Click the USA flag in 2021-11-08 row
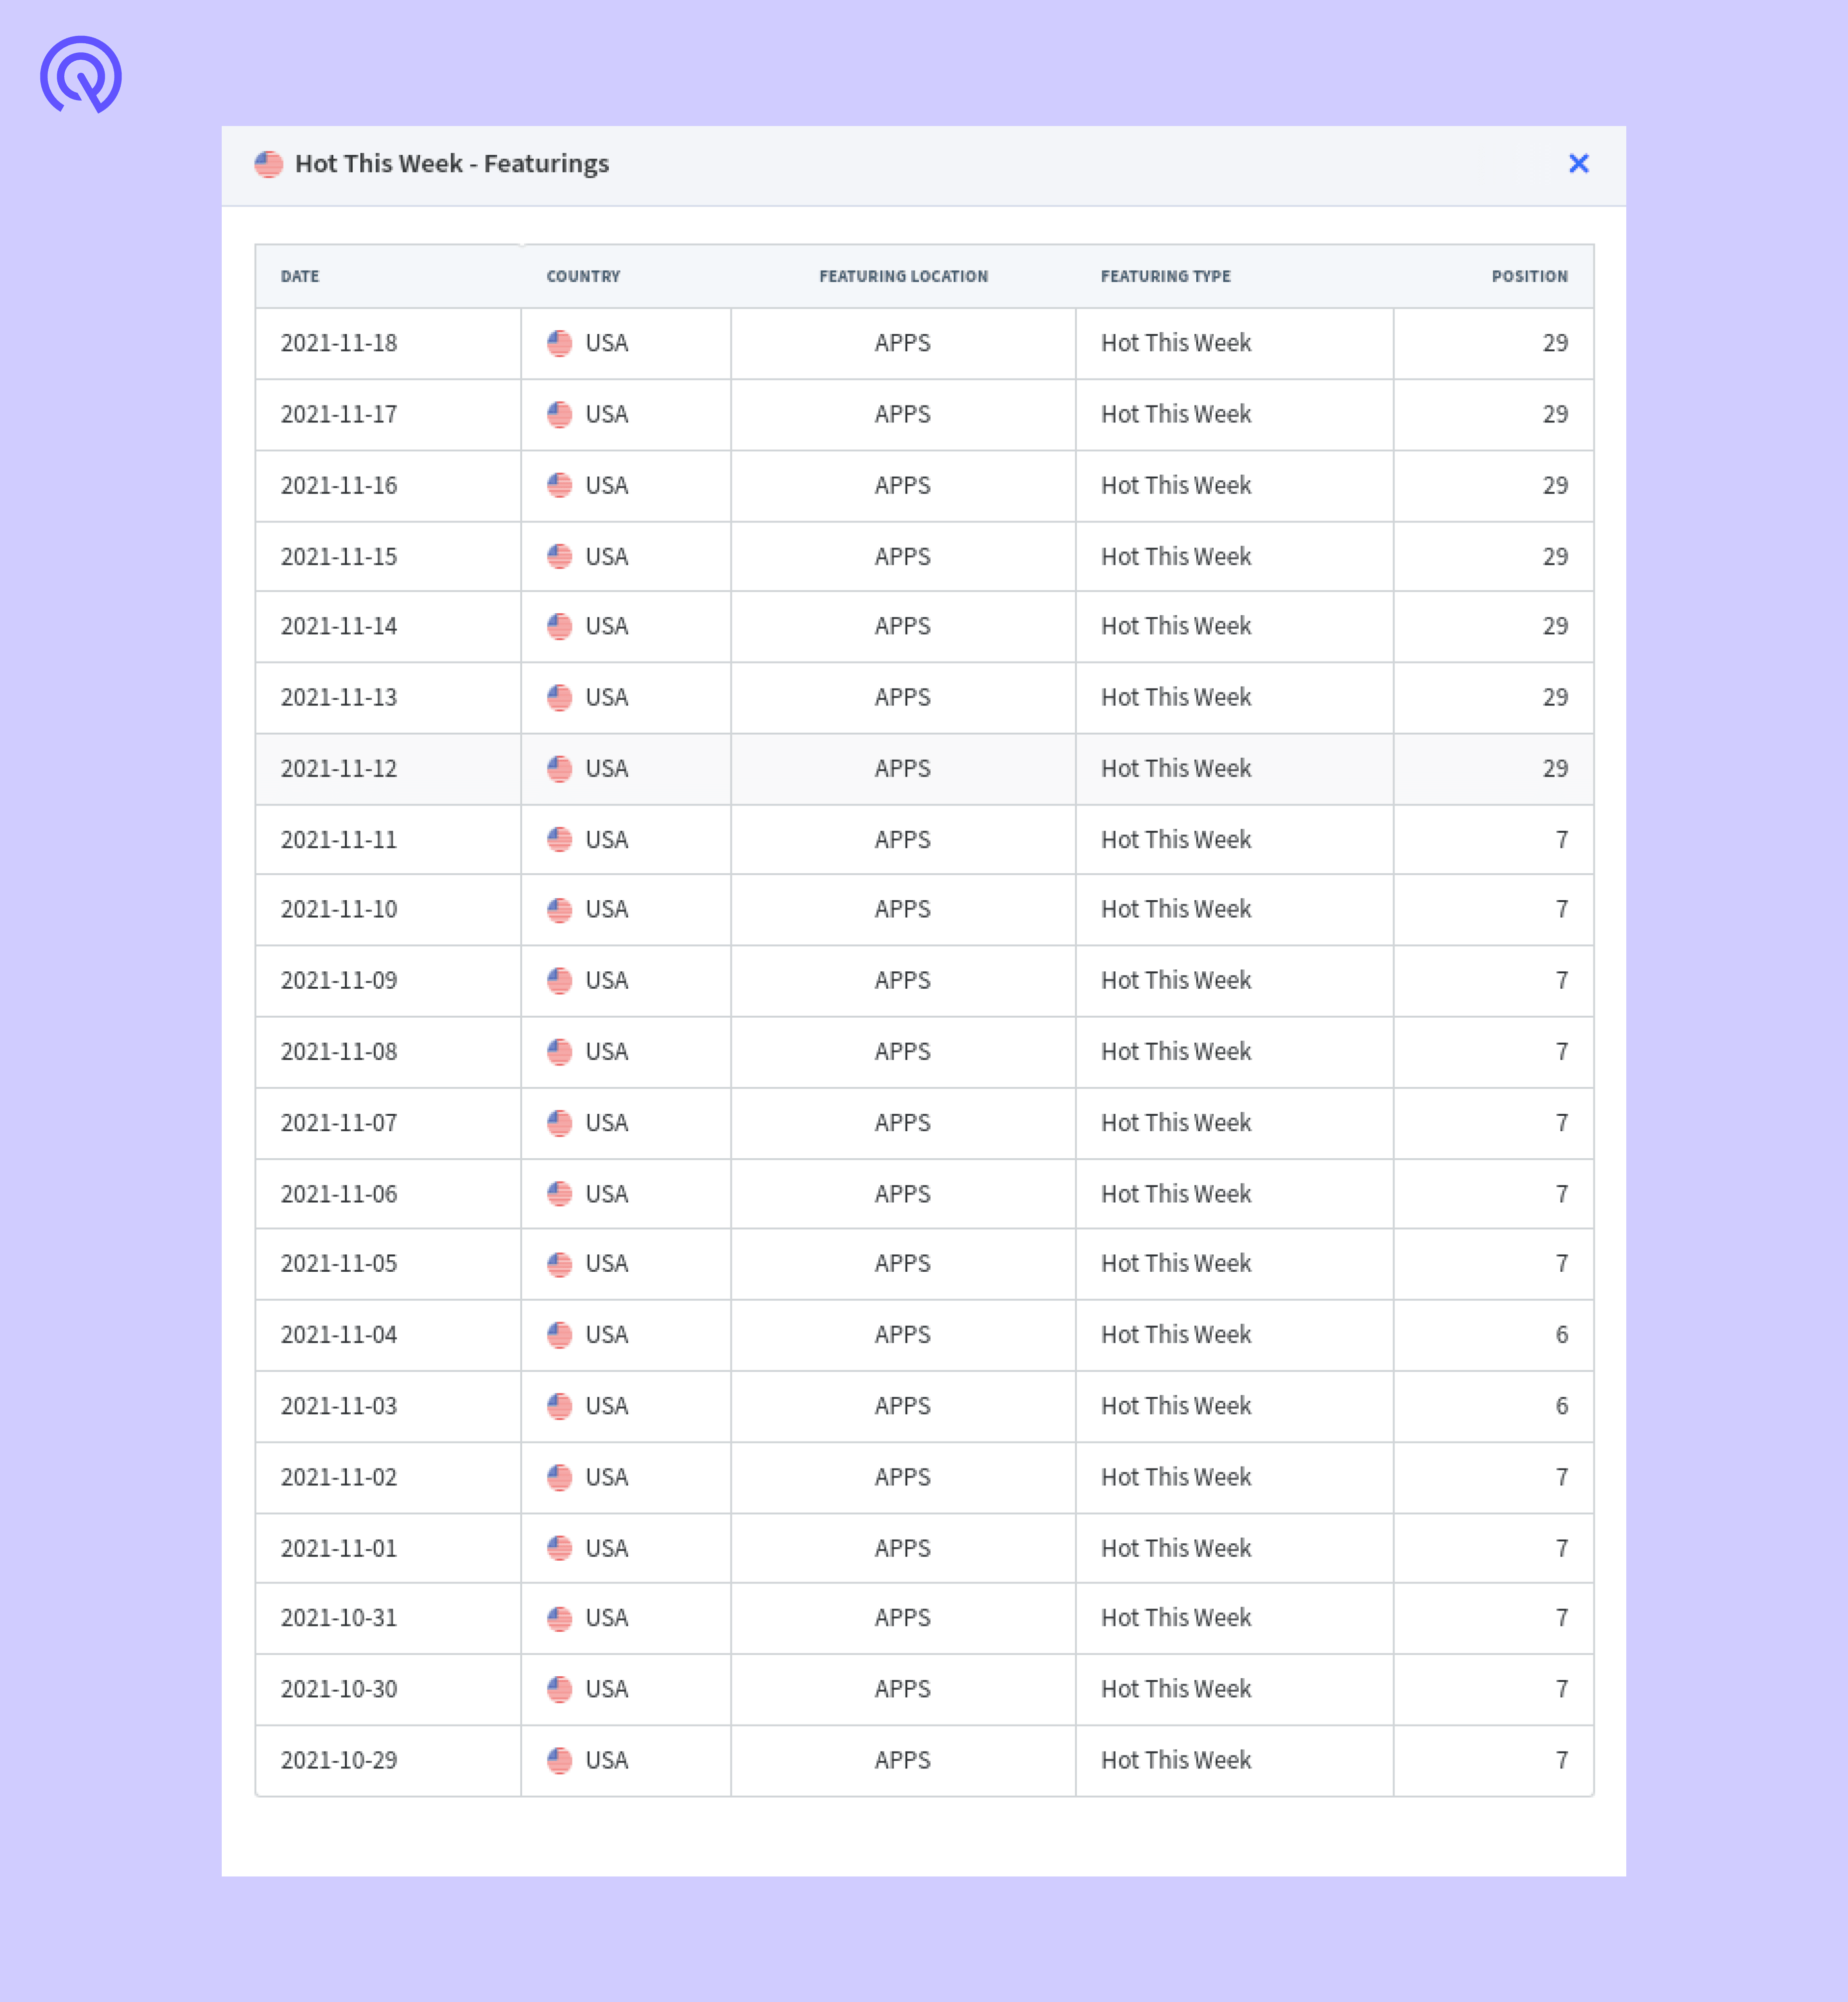This screenshot has height=2002, width=1848. (559, 1051)
